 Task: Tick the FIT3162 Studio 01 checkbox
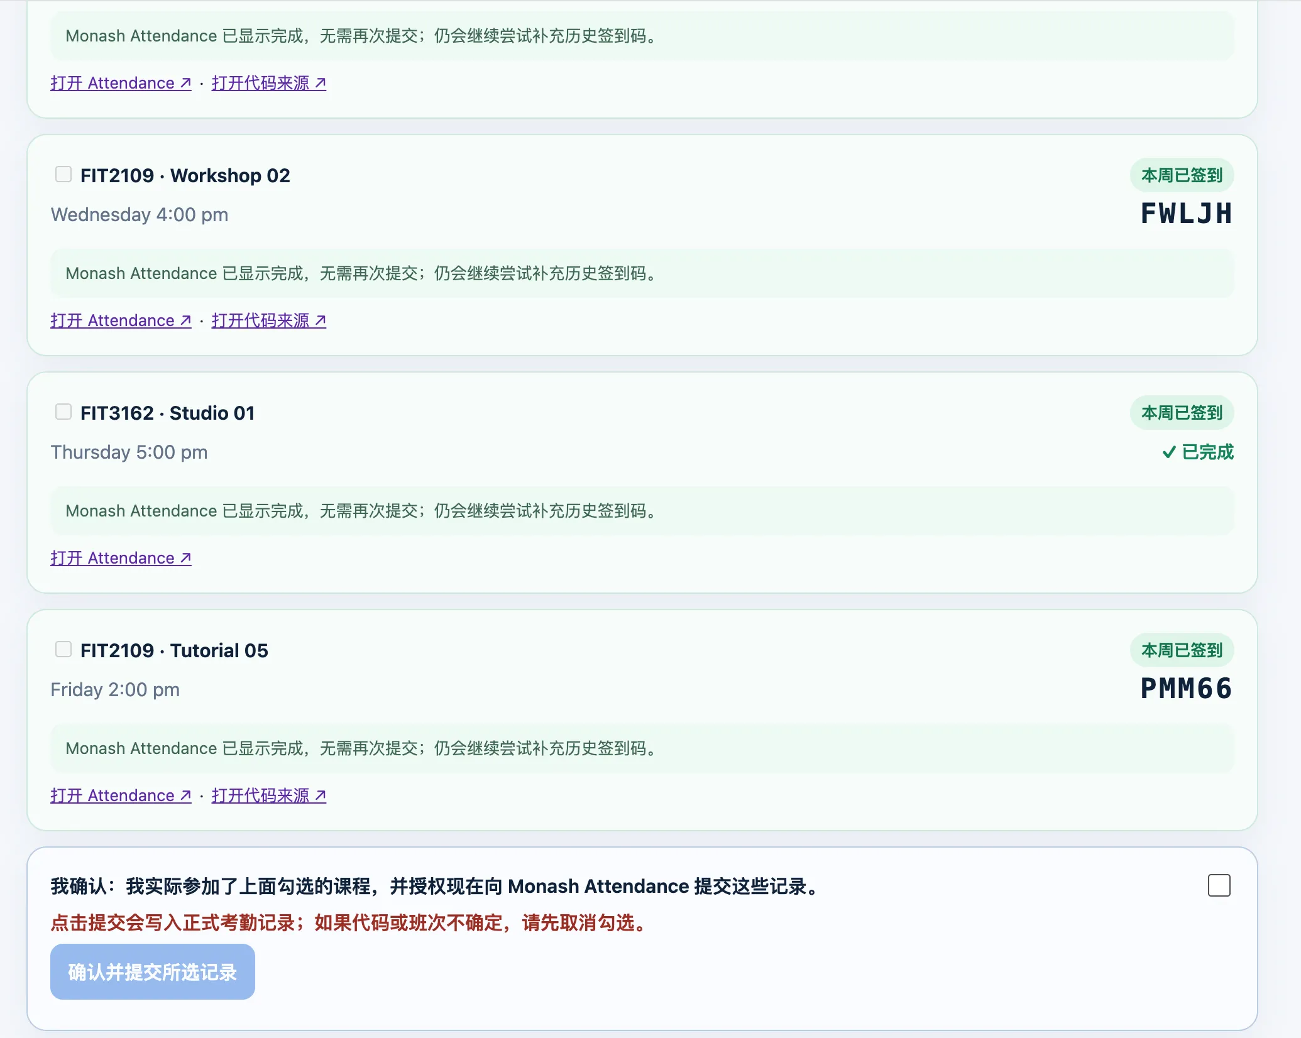(x=63, y=412)
